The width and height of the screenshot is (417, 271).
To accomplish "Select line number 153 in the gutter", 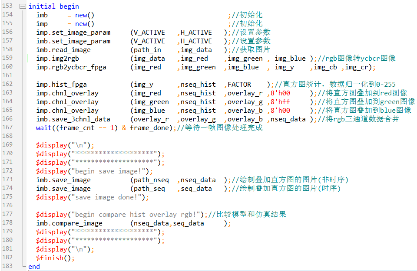I will coord(7,6).
